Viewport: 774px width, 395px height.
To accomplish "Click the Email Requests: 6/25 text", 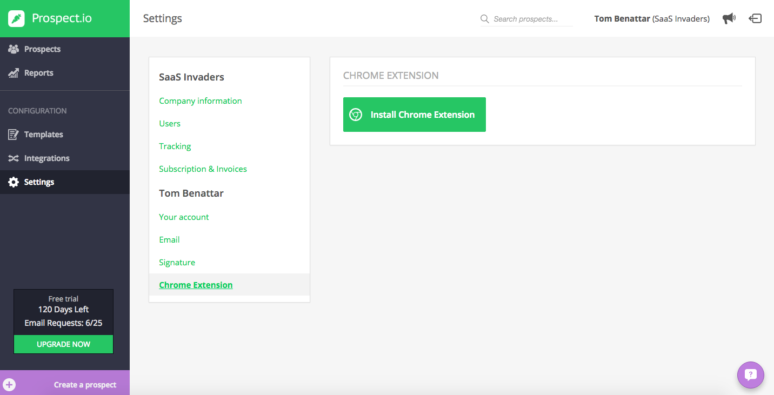I will click(x=63, y=323).
